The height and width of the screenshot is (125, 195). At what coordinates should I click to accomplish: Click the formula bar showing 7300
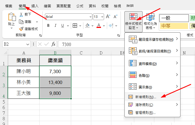tap(92, 44)
